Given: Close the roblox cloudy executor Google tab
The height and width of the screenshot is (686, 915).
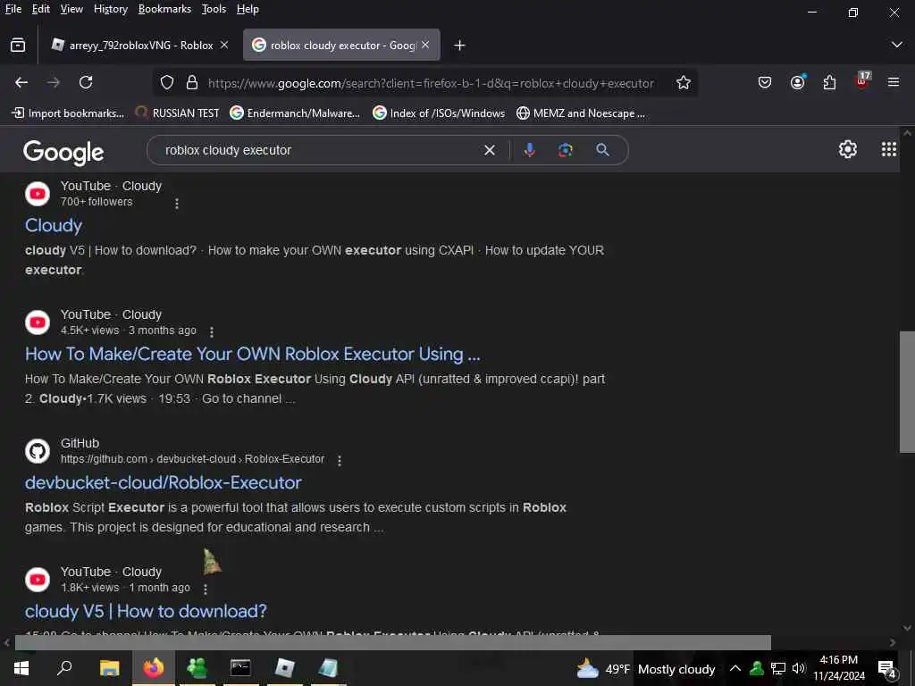Looking at the screenshot, I should point(425,45).
